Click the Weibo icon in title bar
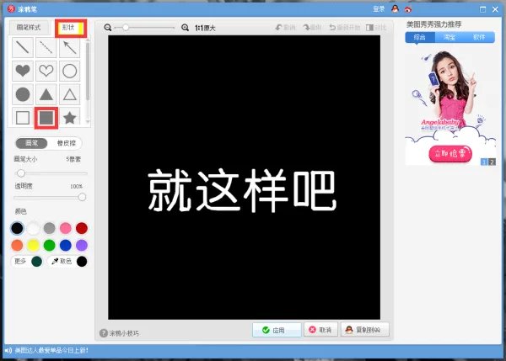This screenshot has width=506, height=361. coord(408,9)
